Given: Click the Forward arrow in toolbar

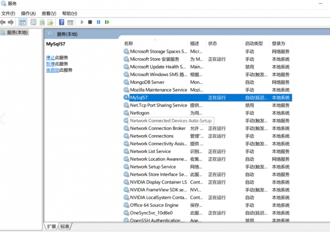Looking at the screenshot, I should (11, 22).
